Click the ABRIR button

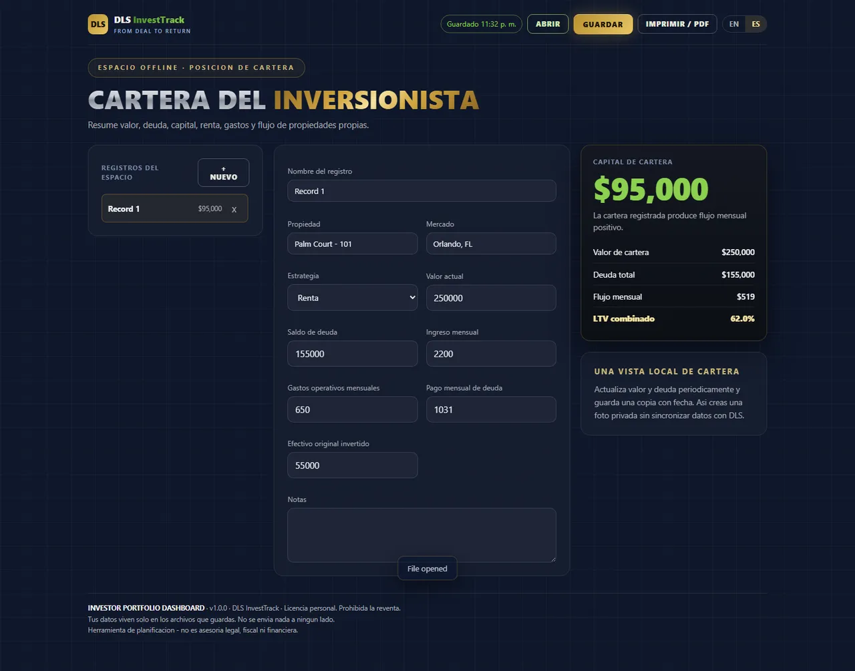[548, 24]
